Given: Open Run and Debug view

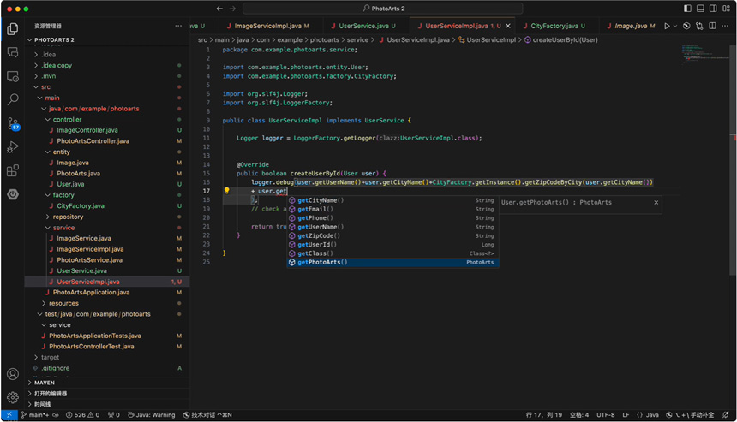Looking at the screenshot, I should click(13, 147).
